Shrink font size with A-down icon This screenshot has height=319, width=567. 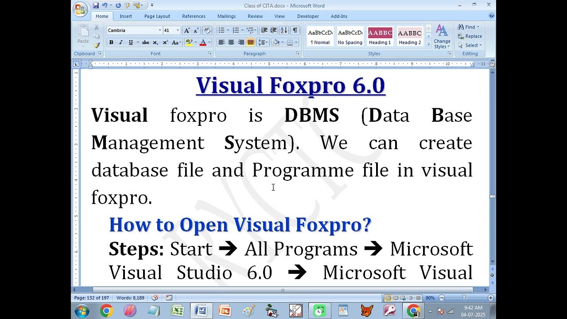(196, 30)
